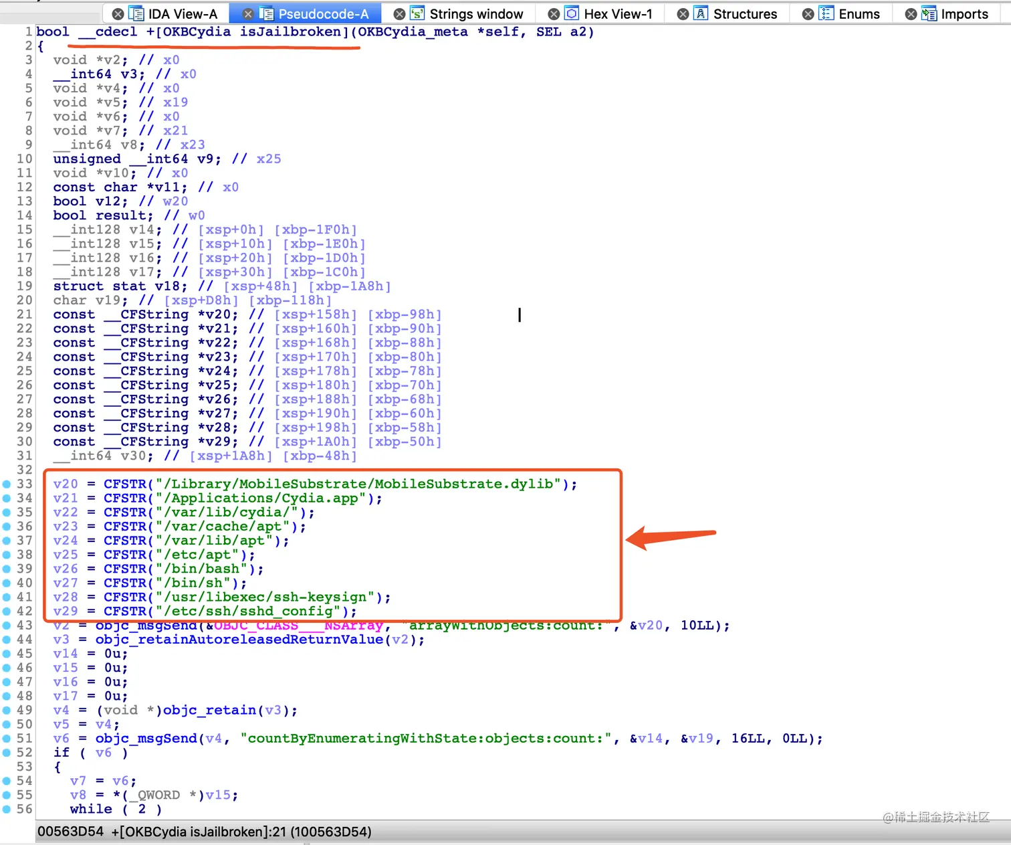Close the Imports tab
The height and width of the screenshot is (845, 1011).
tap(911, 14)
